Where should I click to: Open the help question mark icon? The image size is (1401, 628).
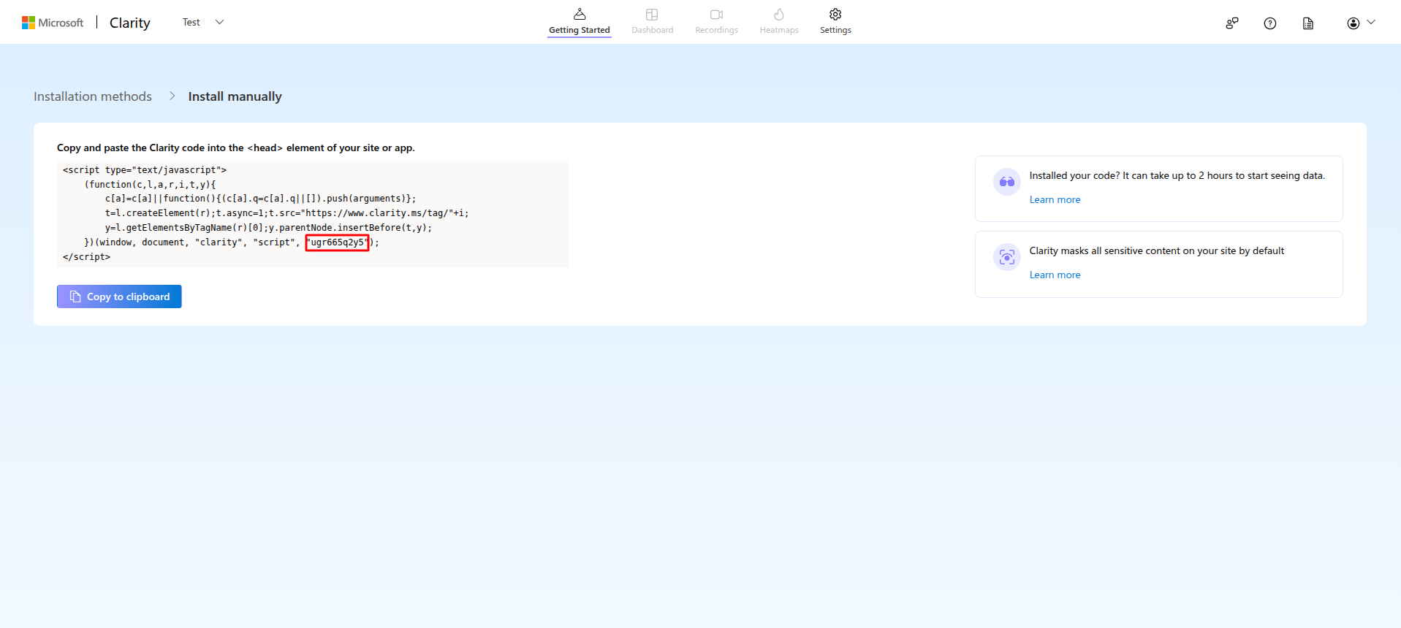coord(1270,23)
